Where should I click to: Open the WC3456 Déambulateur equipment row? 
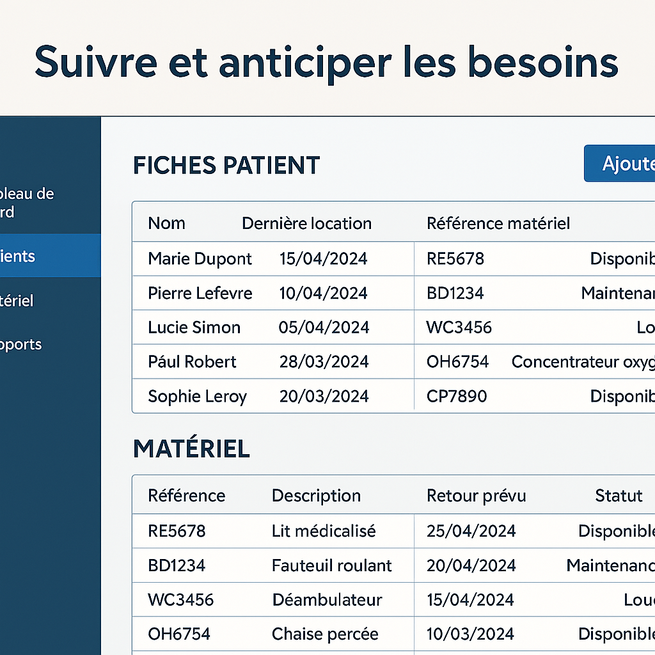393,599
